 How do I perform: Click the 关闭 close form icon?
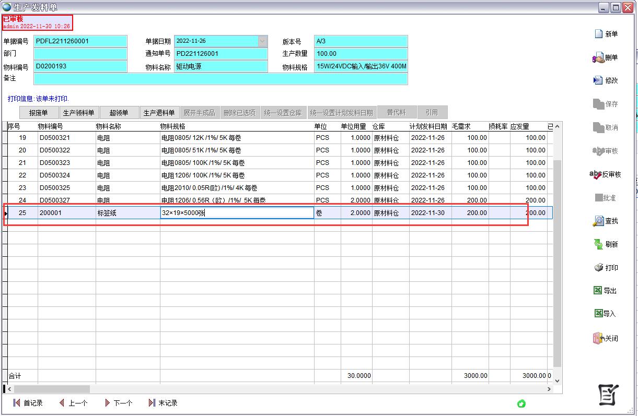coord(598,338)
